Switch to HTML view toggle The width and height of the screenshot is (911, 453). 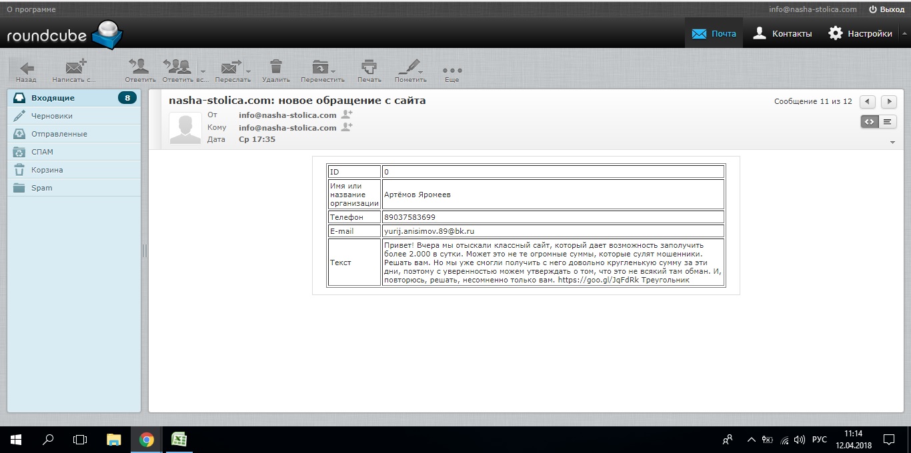tap(870, 121)
